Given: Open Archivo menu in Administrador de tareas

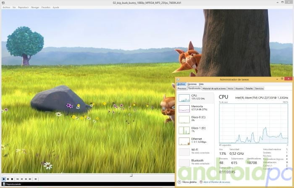Looking at the screenshot, I should pyautogui.click(x=181, y=84).
